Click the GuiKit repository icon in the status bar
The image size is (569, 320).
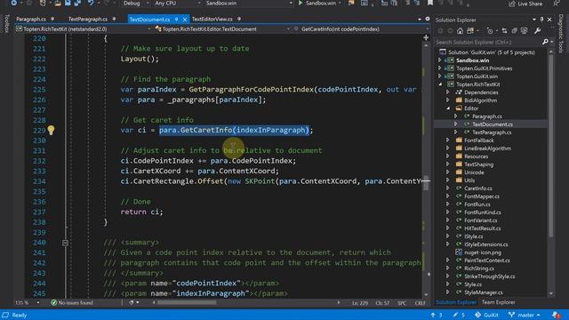click(478, 315)
